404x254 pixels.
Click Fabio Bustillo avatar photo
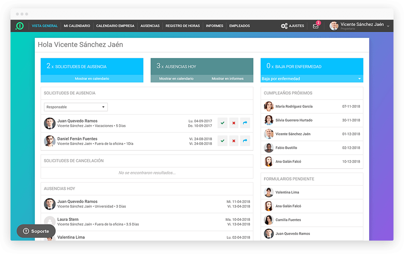[269, 148]
